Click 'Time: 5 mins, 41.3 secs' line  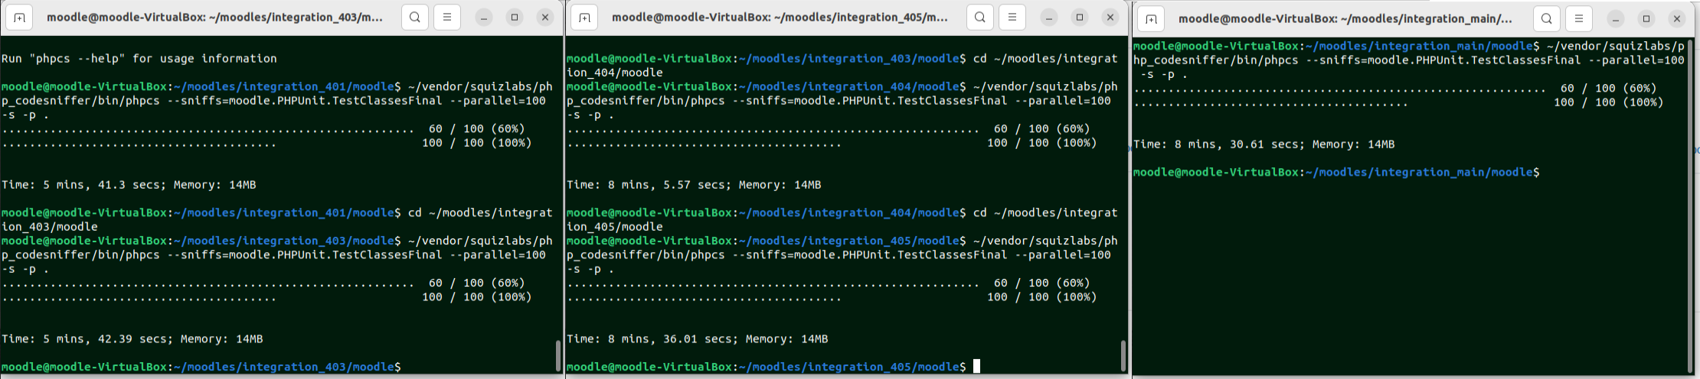(129, 185)
